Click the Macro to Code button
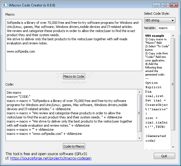This screenshot has height=166, width=181. pos(74,76)
